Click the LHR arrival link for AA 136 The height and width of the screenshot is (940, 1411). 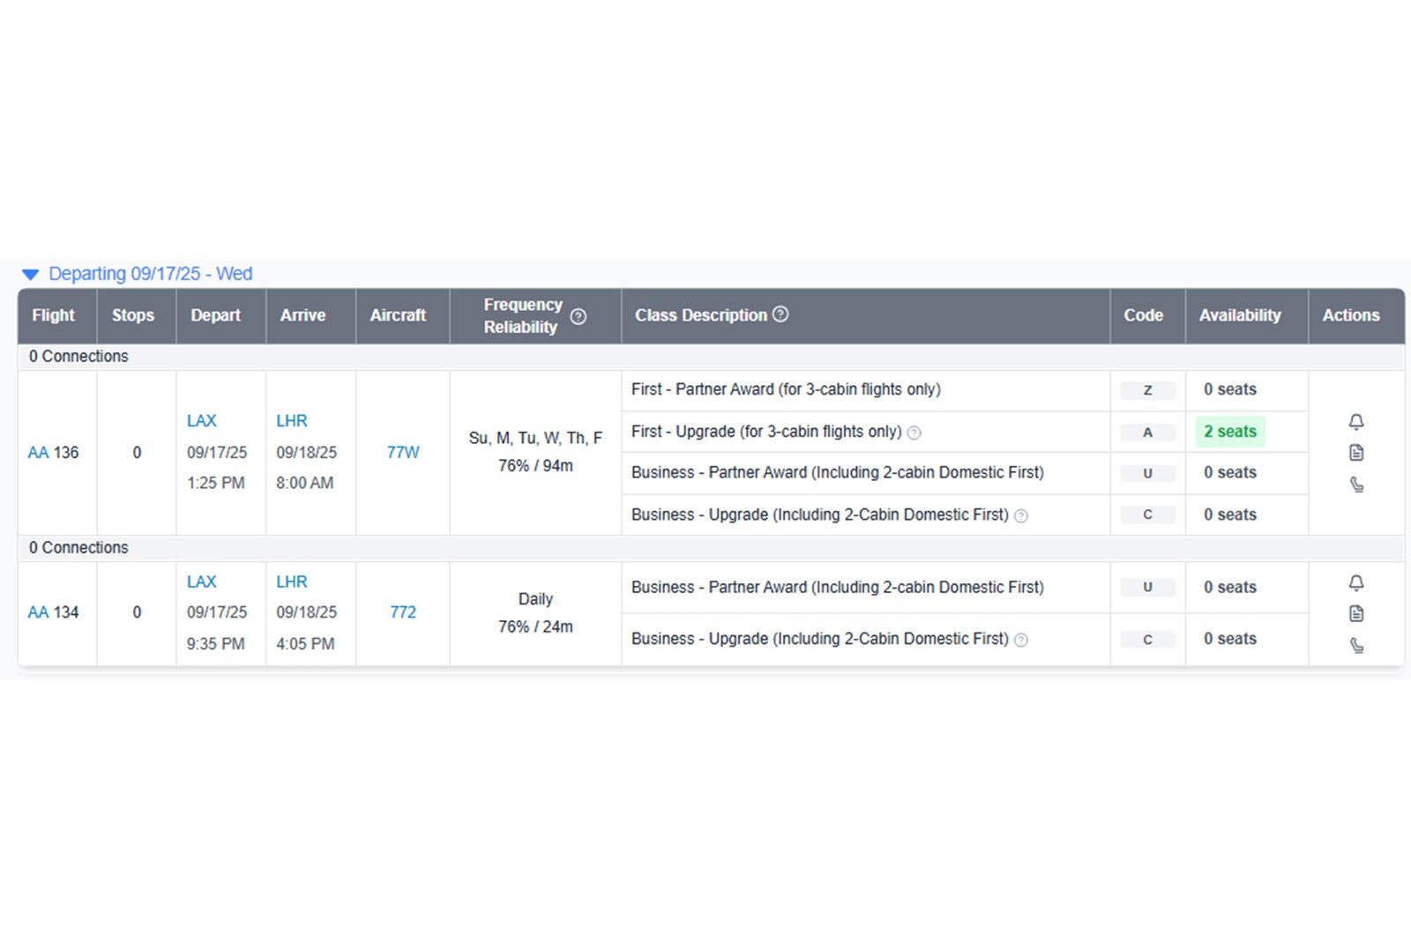click(292, 421)
